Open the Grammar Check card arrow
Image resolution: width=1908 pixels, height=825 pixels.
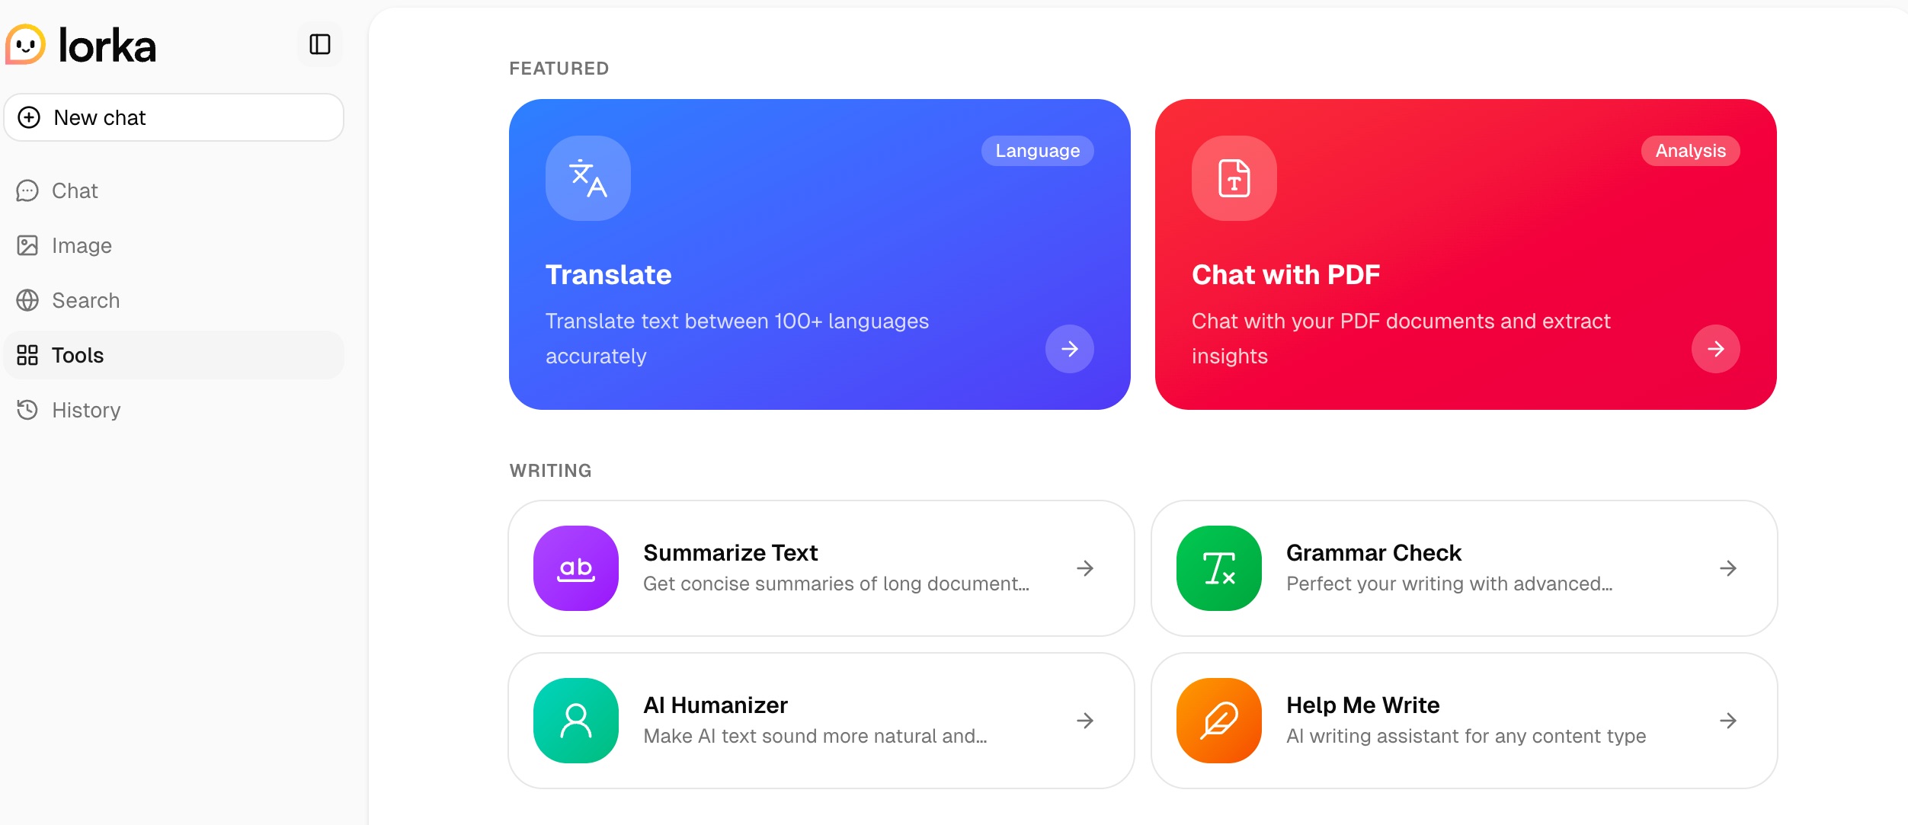coord(1729,568)
